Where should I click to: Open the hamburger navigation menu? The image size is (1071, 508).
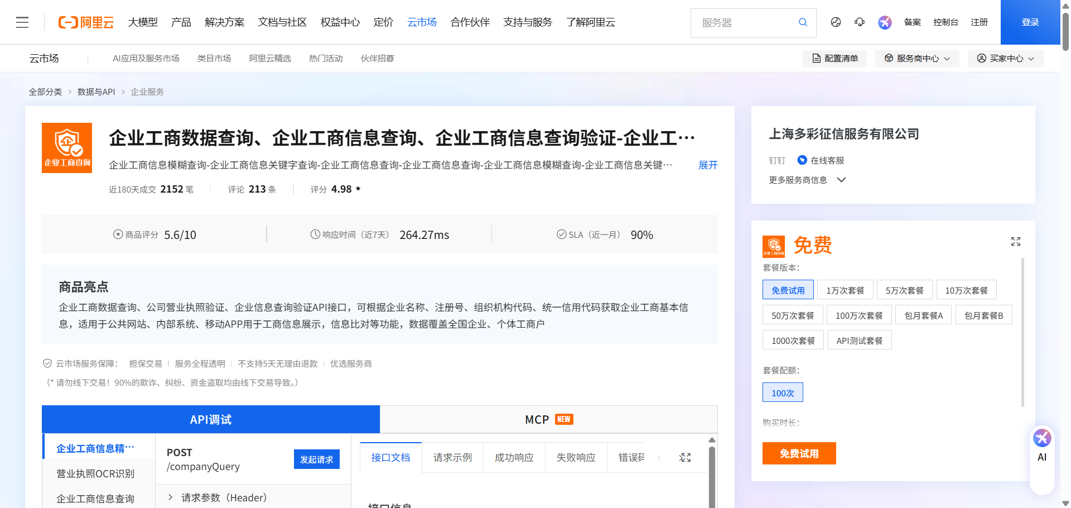click(22, 22)
